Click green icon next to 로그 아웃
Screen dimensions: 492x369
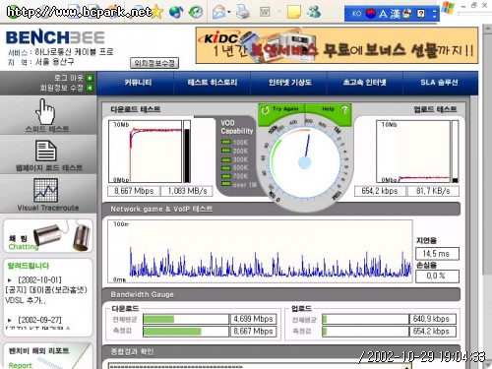(x=90, y=78)
